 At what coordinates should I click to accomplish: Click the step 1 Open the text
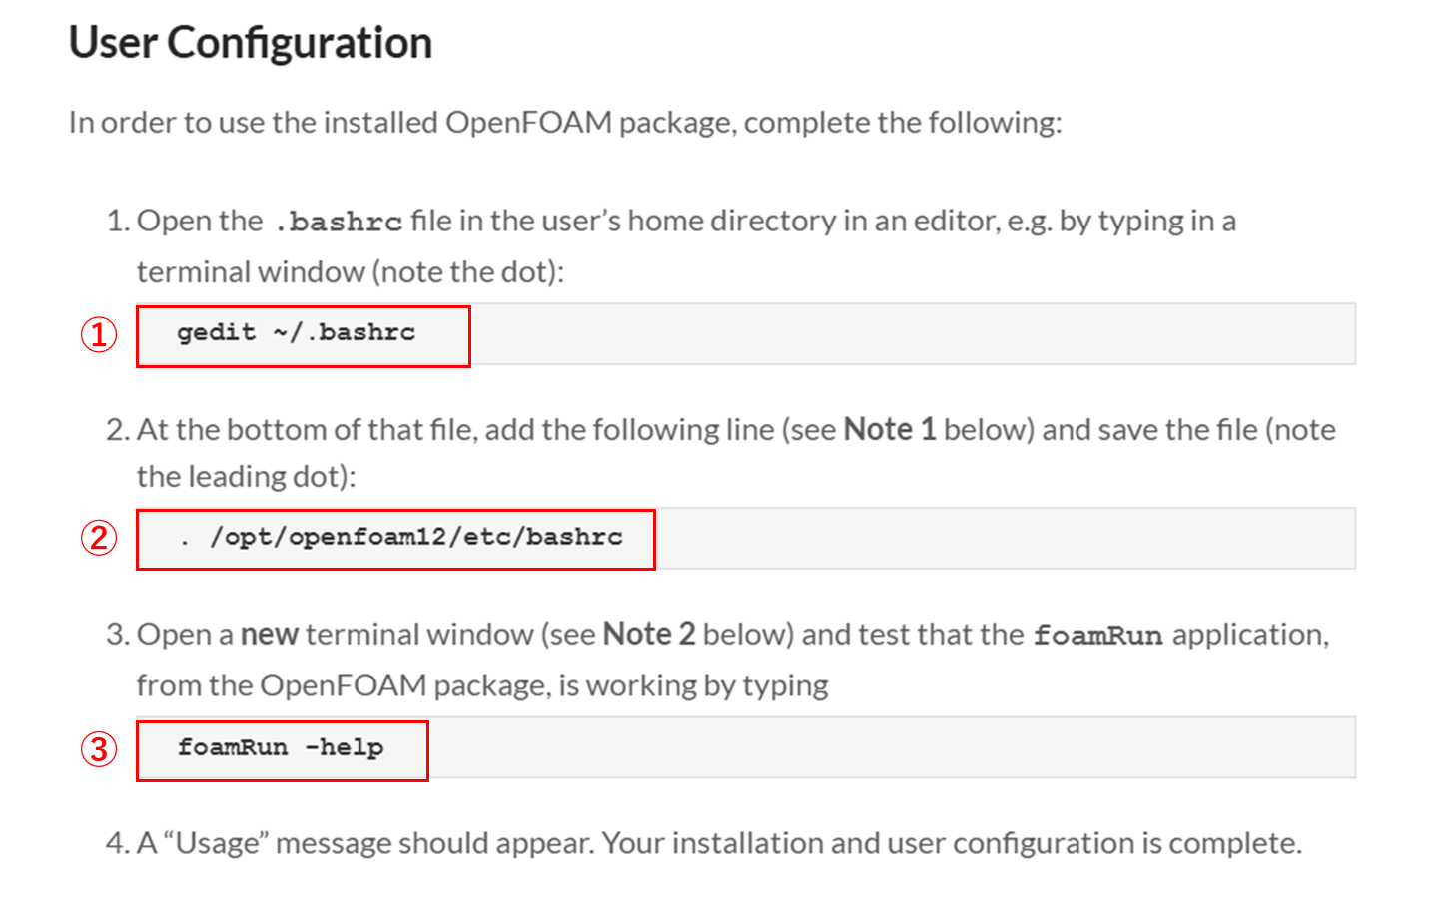199,221
